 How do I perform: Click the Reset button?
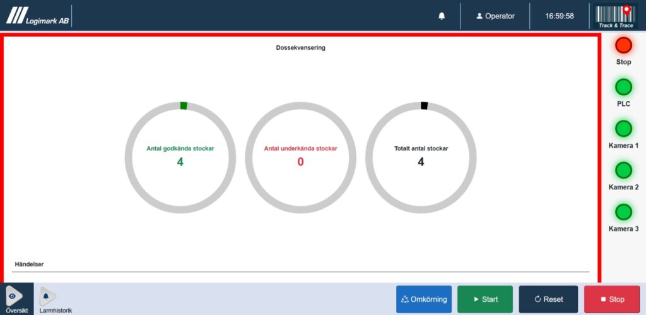click(548, 299)
